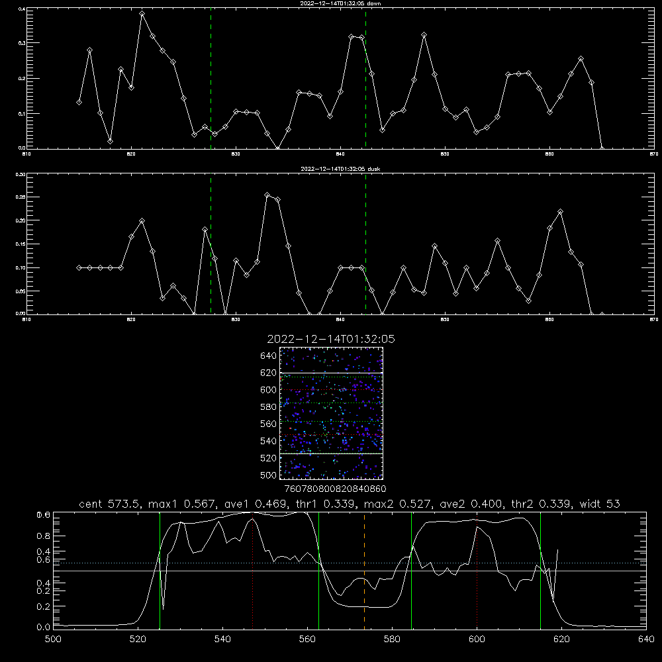Click the highest diamond marker in the dawn plot

pyautogui.click(x=142, y=13)
